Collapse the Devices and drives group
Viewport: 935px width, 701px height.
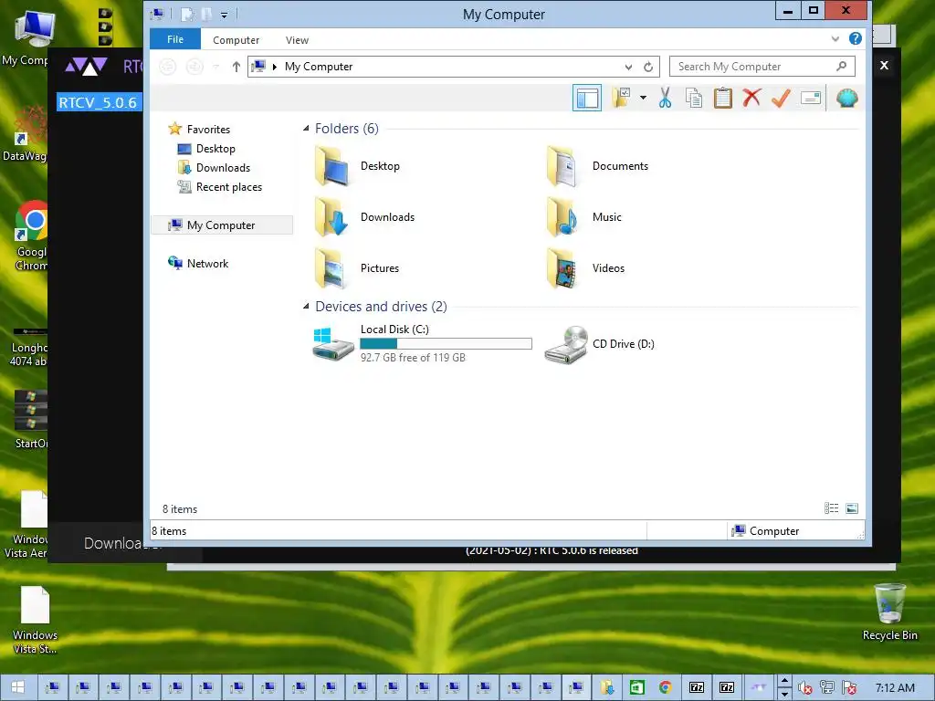click(x=306, y=307)
